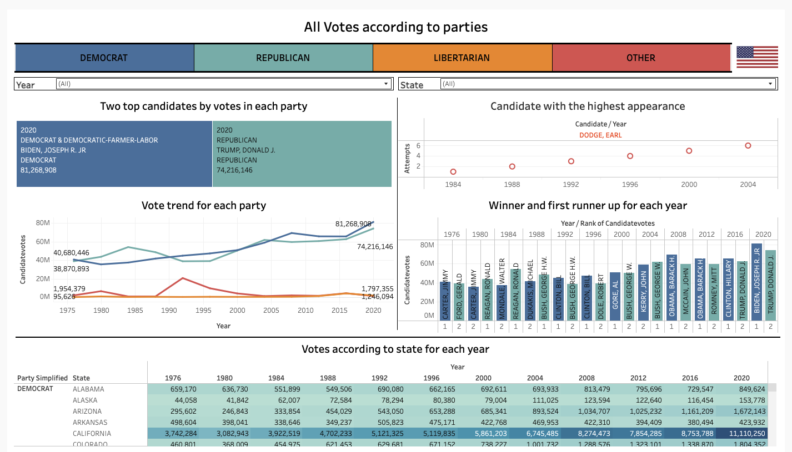Click the Alaska 2004 cell 111,025
This screenshot has width=792, height=452.
point(535,400)
